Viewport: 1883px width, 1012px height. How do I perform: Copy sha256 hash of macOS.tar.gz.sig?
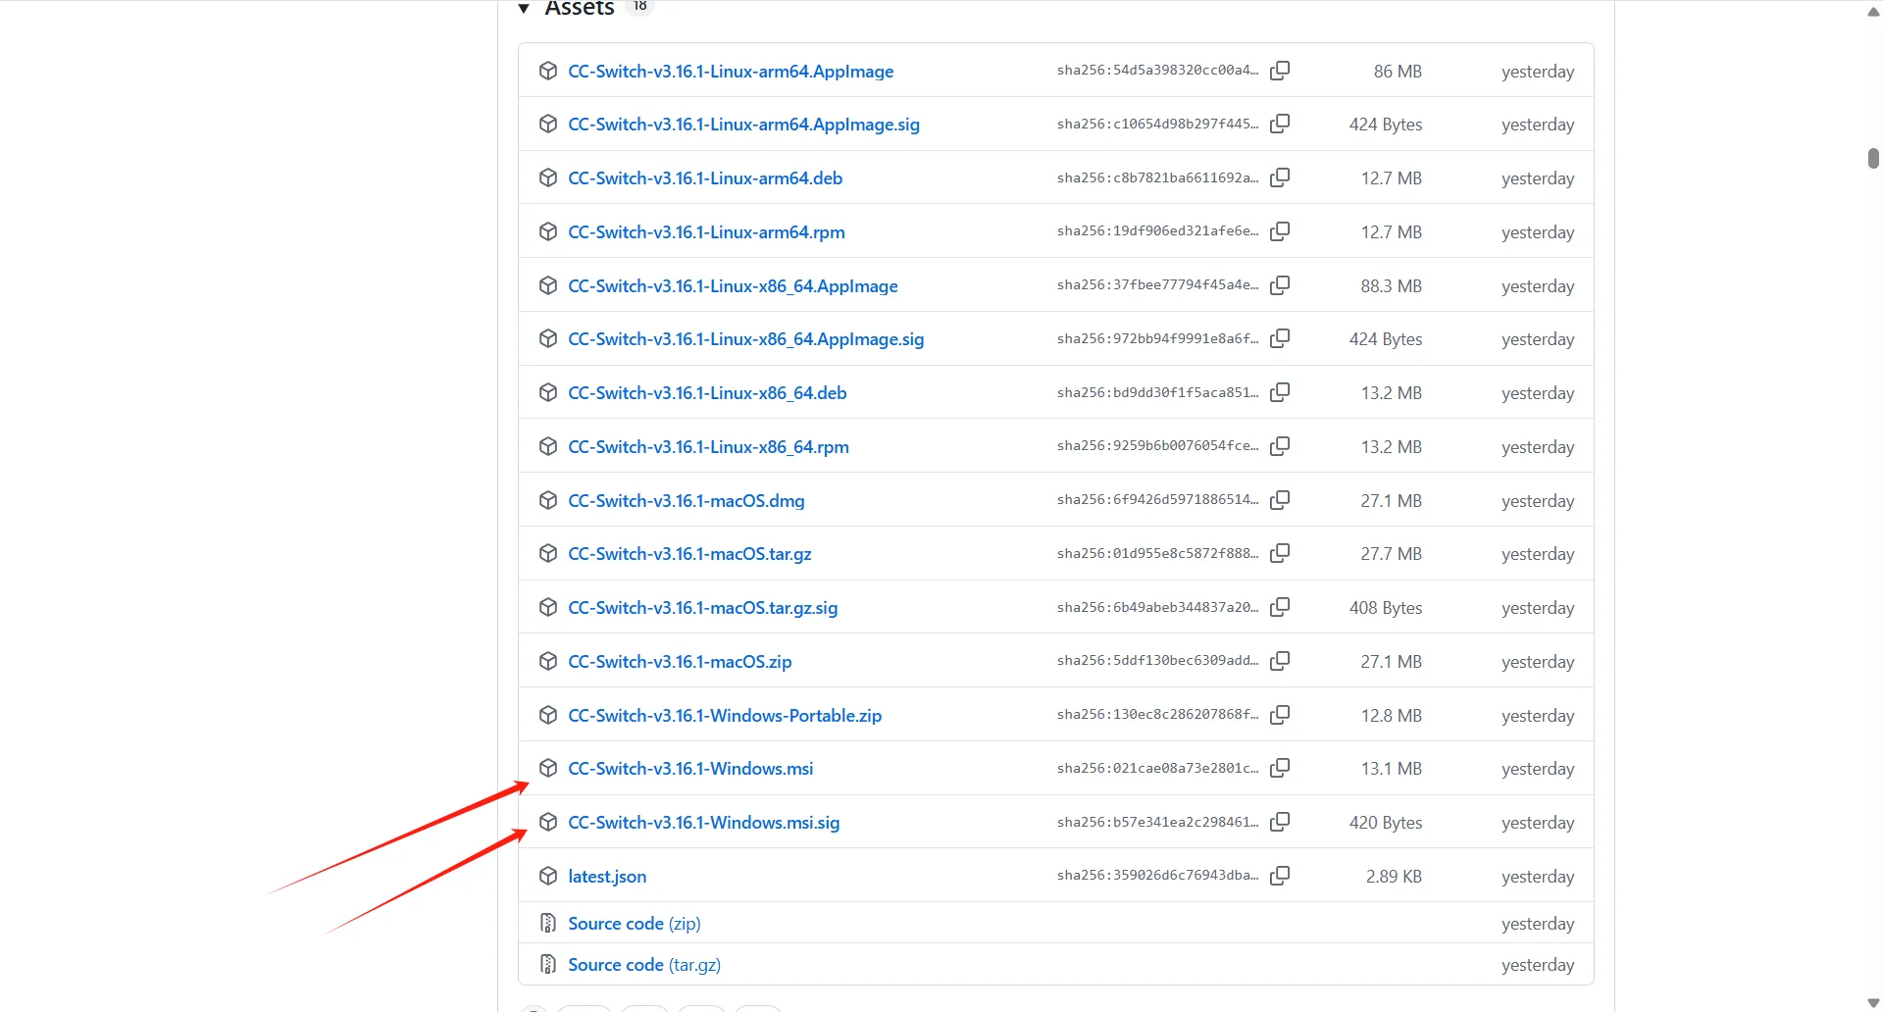tap(1280, 607)
